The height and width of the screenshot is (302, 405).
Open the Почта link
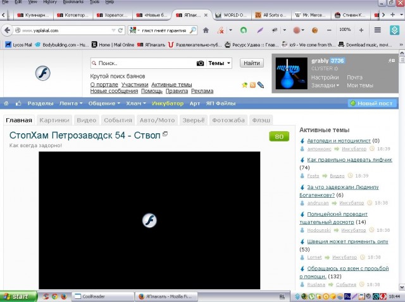click(x=354, y=77)
